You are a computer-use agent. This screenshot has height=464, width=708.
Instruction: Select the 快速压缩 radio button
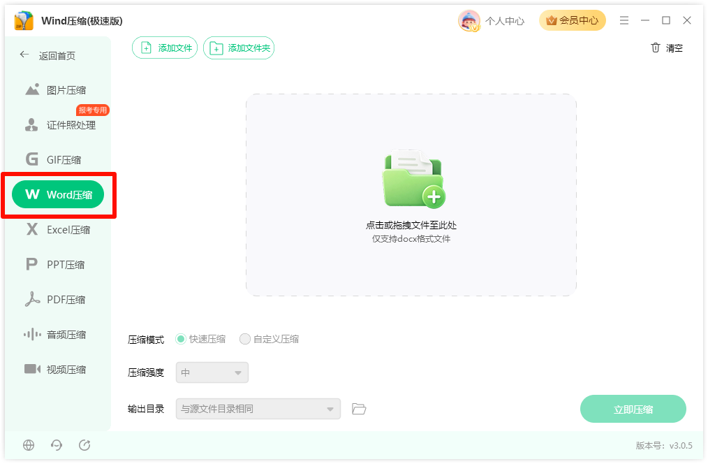pyautogui.click(x=181, y=339)
